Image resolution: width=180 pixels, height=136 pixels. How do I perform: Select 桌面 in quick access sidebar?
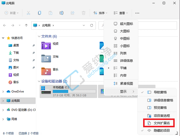click(16, 45)
